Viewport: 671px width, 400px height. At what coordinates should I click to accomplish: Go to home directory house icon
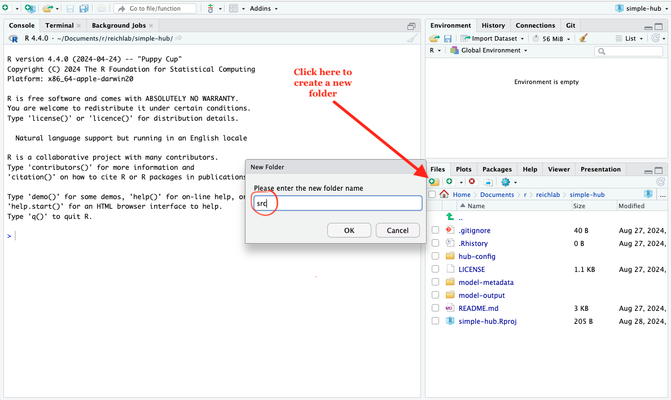tap(444, 194)
